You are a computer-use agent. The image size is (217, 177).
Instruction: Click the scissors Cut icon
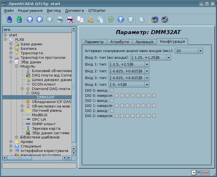(90, 19)
